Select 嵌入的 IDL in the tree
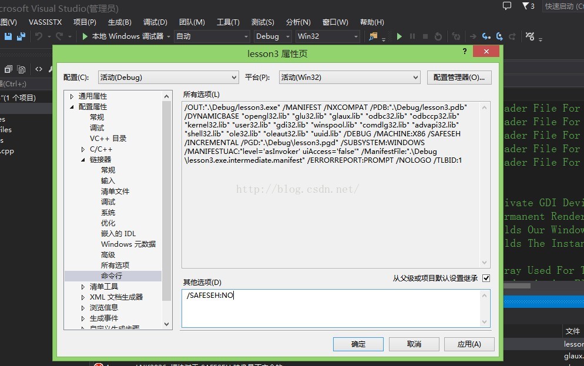 (119, 233)
